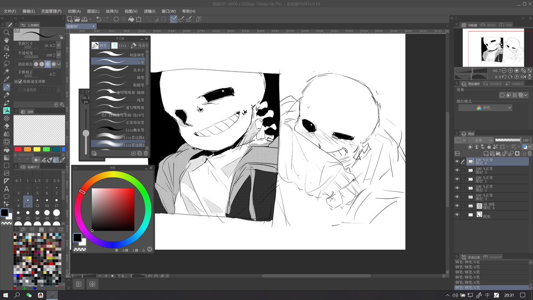Viewport: 533px width, 300px height.
Task: Open brush size dynamics button
Action: click(x=59, y=45)
